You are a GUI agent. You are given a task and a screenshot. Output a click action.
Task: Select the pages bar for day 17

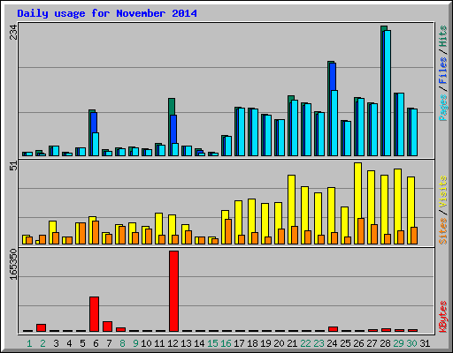point(242,131)
